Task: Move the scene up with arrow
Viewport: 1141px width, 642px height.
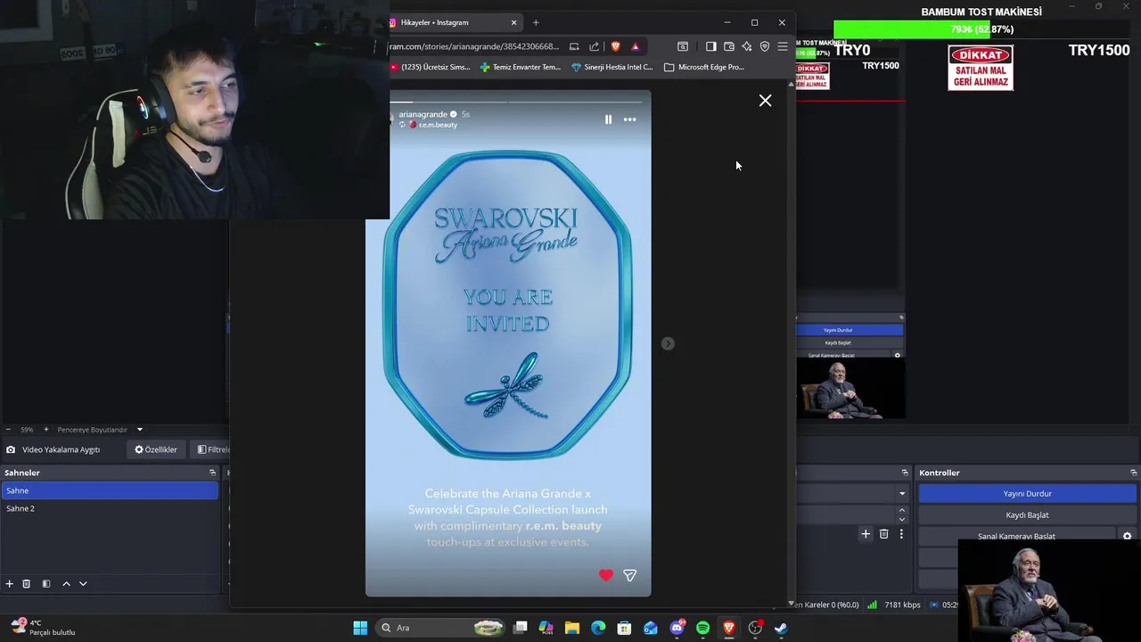Action: pos(66,583)
